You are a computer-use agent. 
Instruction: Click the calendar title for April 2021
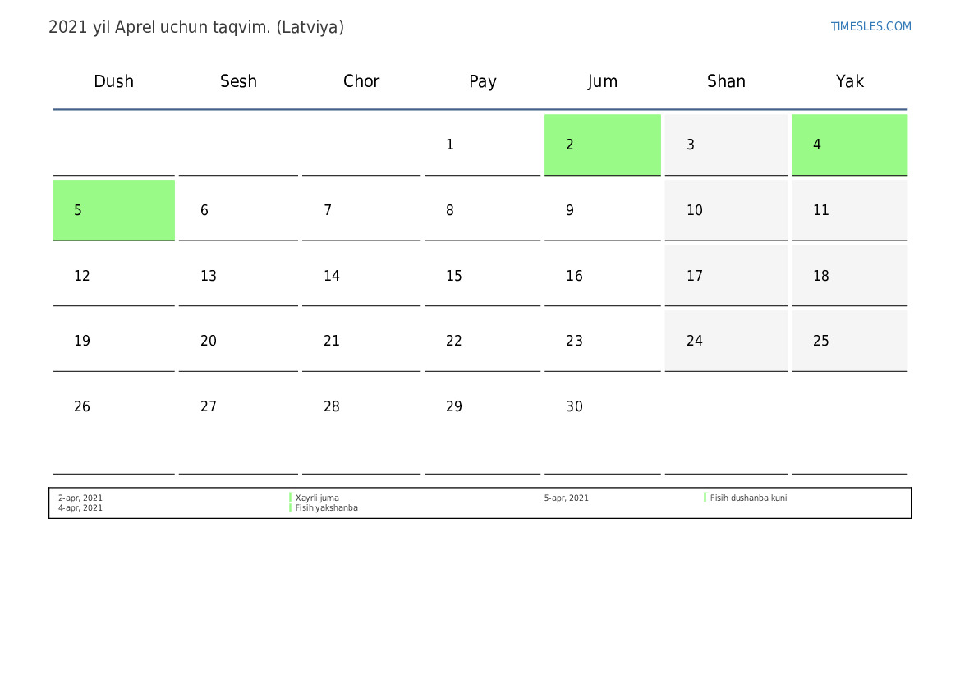point(196,27)
